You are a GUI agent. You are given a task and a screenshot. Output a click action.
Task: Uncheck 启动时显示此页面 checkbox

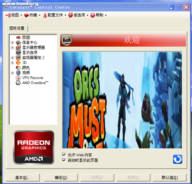tap(64, 160)
